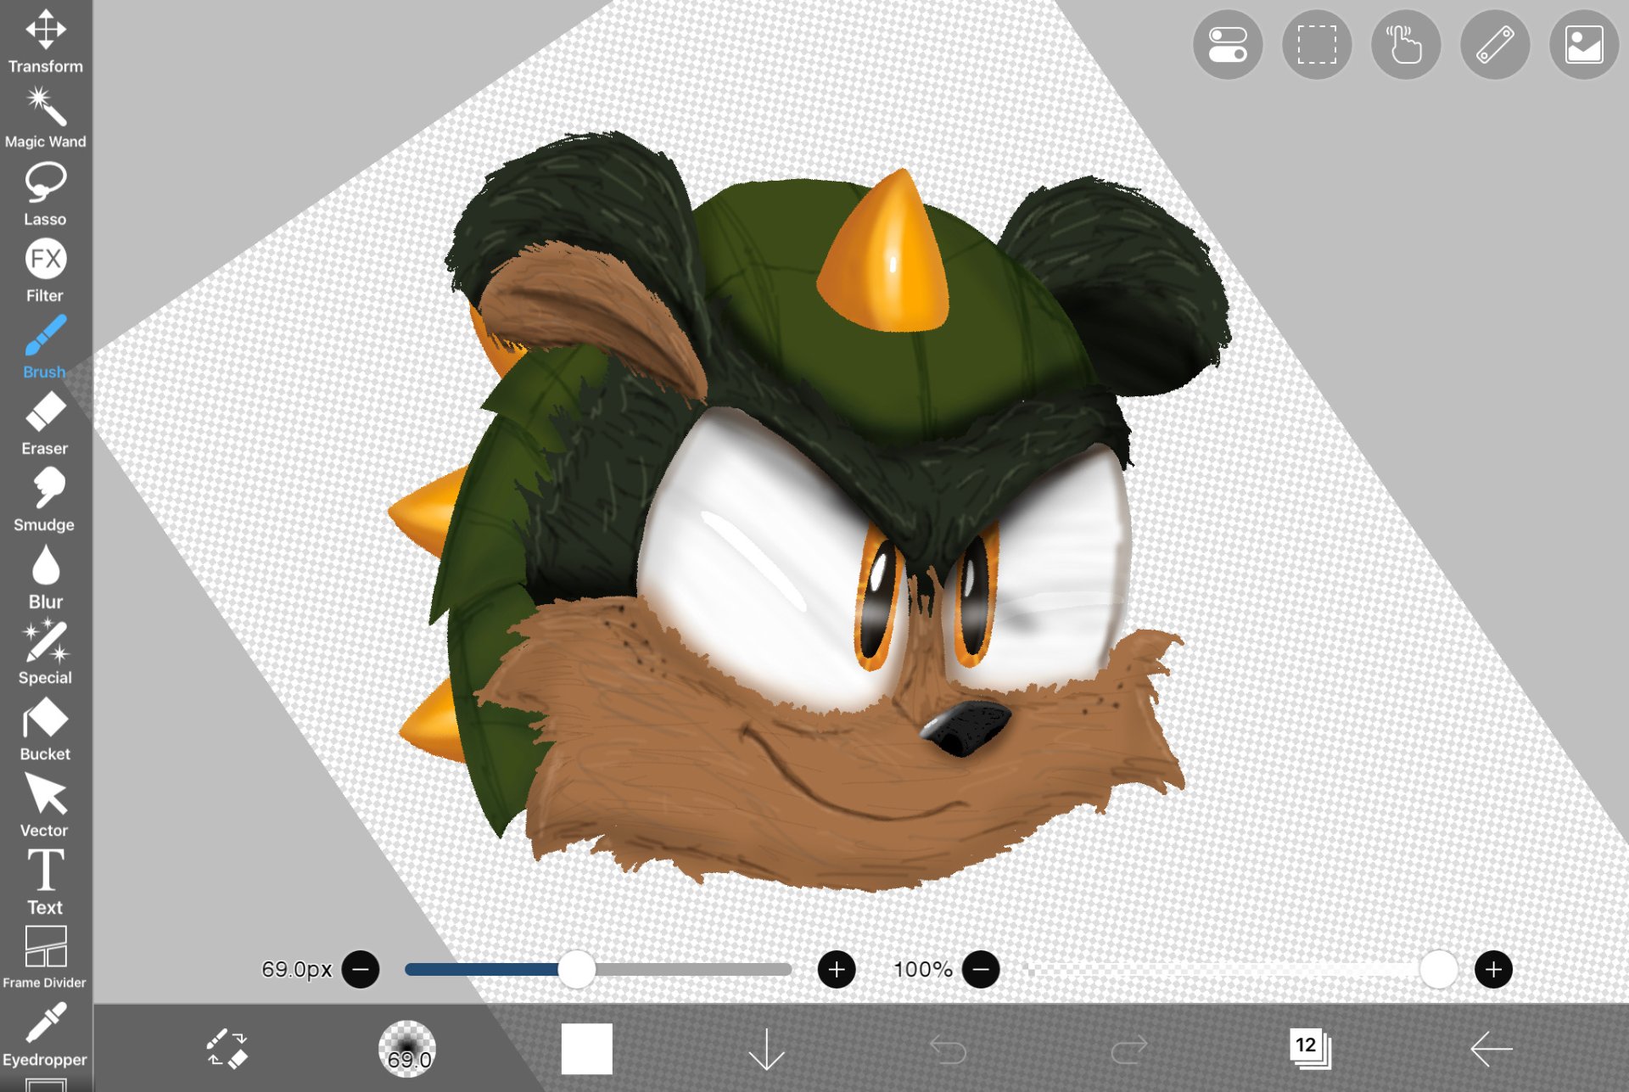This screenshot has width=1629, height=1092.
Task: Click the opacity slider handle
Action: pos(1438,970)
